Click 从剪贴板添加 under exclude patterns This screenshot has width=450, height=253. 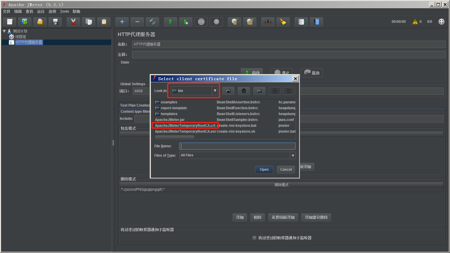click(283, 217)
